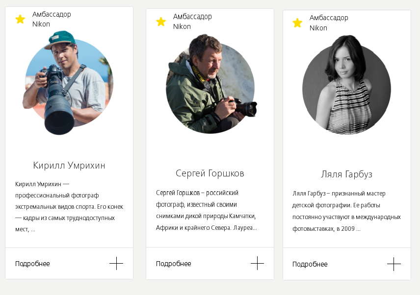Select the name heading Ляля Гарбуз
Image resolution: width=420 pixels, height=295 pixels.
[346, 174]
